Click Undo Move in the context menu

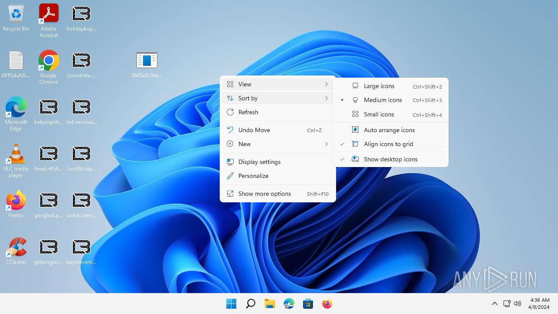click(x=278, y=130)
